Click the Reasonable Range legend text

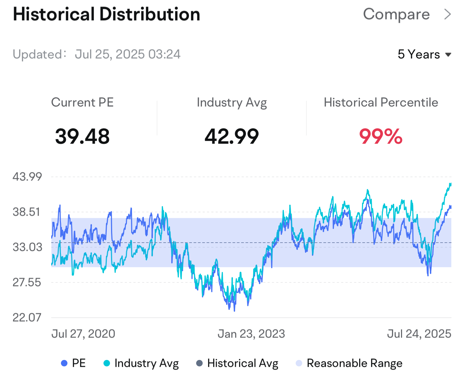(x=354, y=363)
